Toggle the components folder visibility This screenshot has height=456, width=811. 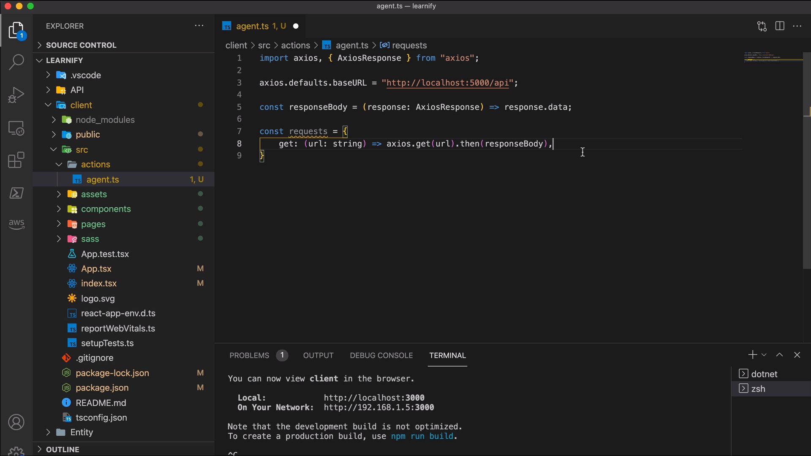tap(105, 209)
